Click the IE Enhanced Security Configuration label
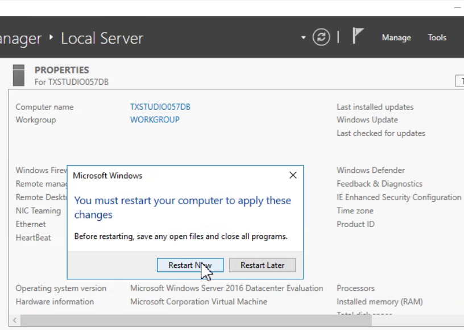This screenshot has width=464, height=330. coord(399,197)
